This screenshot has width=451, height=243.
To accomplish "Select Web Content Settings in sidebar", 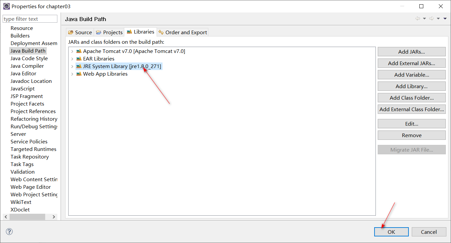I will click(34, 180).
